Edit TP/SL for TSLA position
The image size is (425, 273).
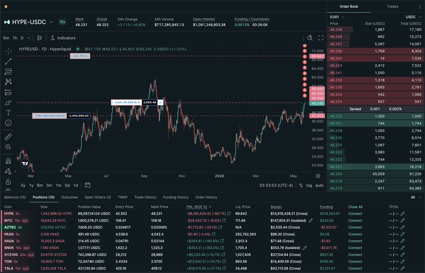pos(402,268)
